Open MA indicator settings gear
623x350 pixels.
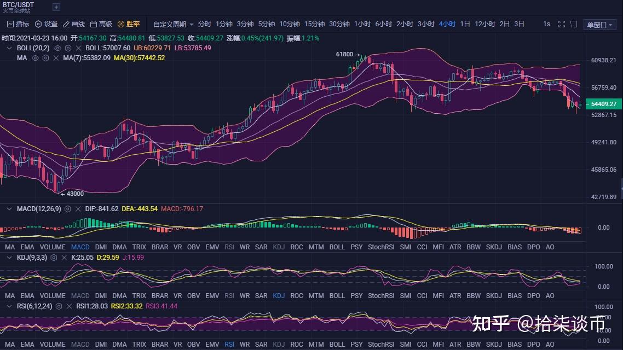(45, 58)
